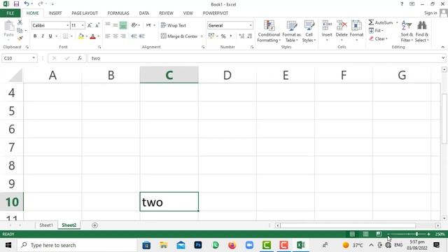Image resolution: width=448 pixels, height=252 pixels.
Task: Add a new sheet with plus button
Action: pyautogui.click(x=94, y=225)
